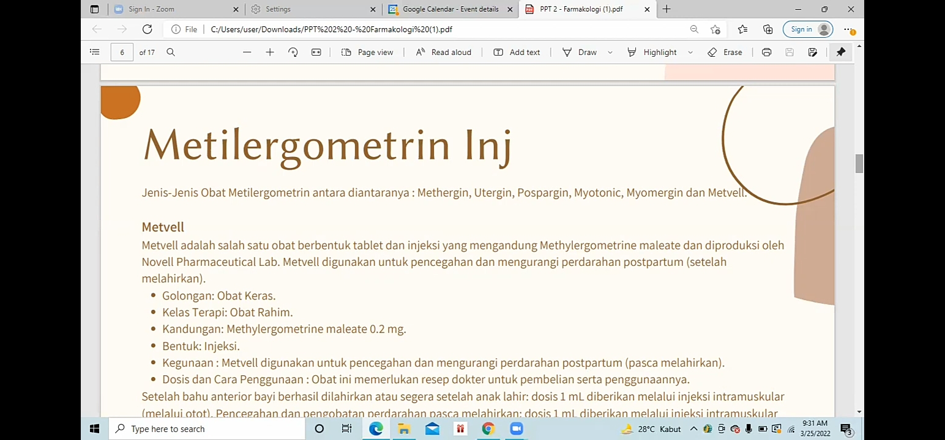Open Zoom from the taskbar

516,429
